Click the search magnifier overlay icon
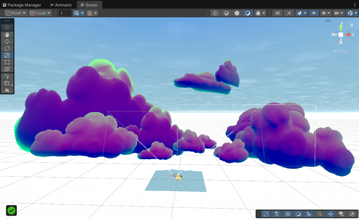This screenshot has height=219, width=359. pos(320,214)
